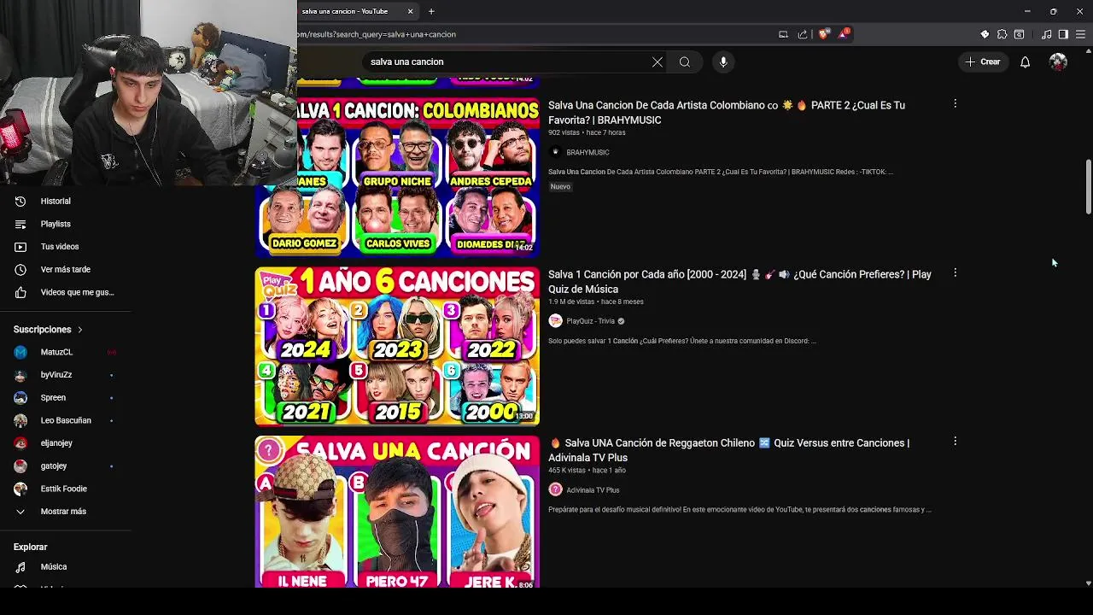The width and height of the screenshot is (1093, 615).
Task: Open Brave Rewards triangle icon
Action: pyautogui.click(x=844, y=34)
